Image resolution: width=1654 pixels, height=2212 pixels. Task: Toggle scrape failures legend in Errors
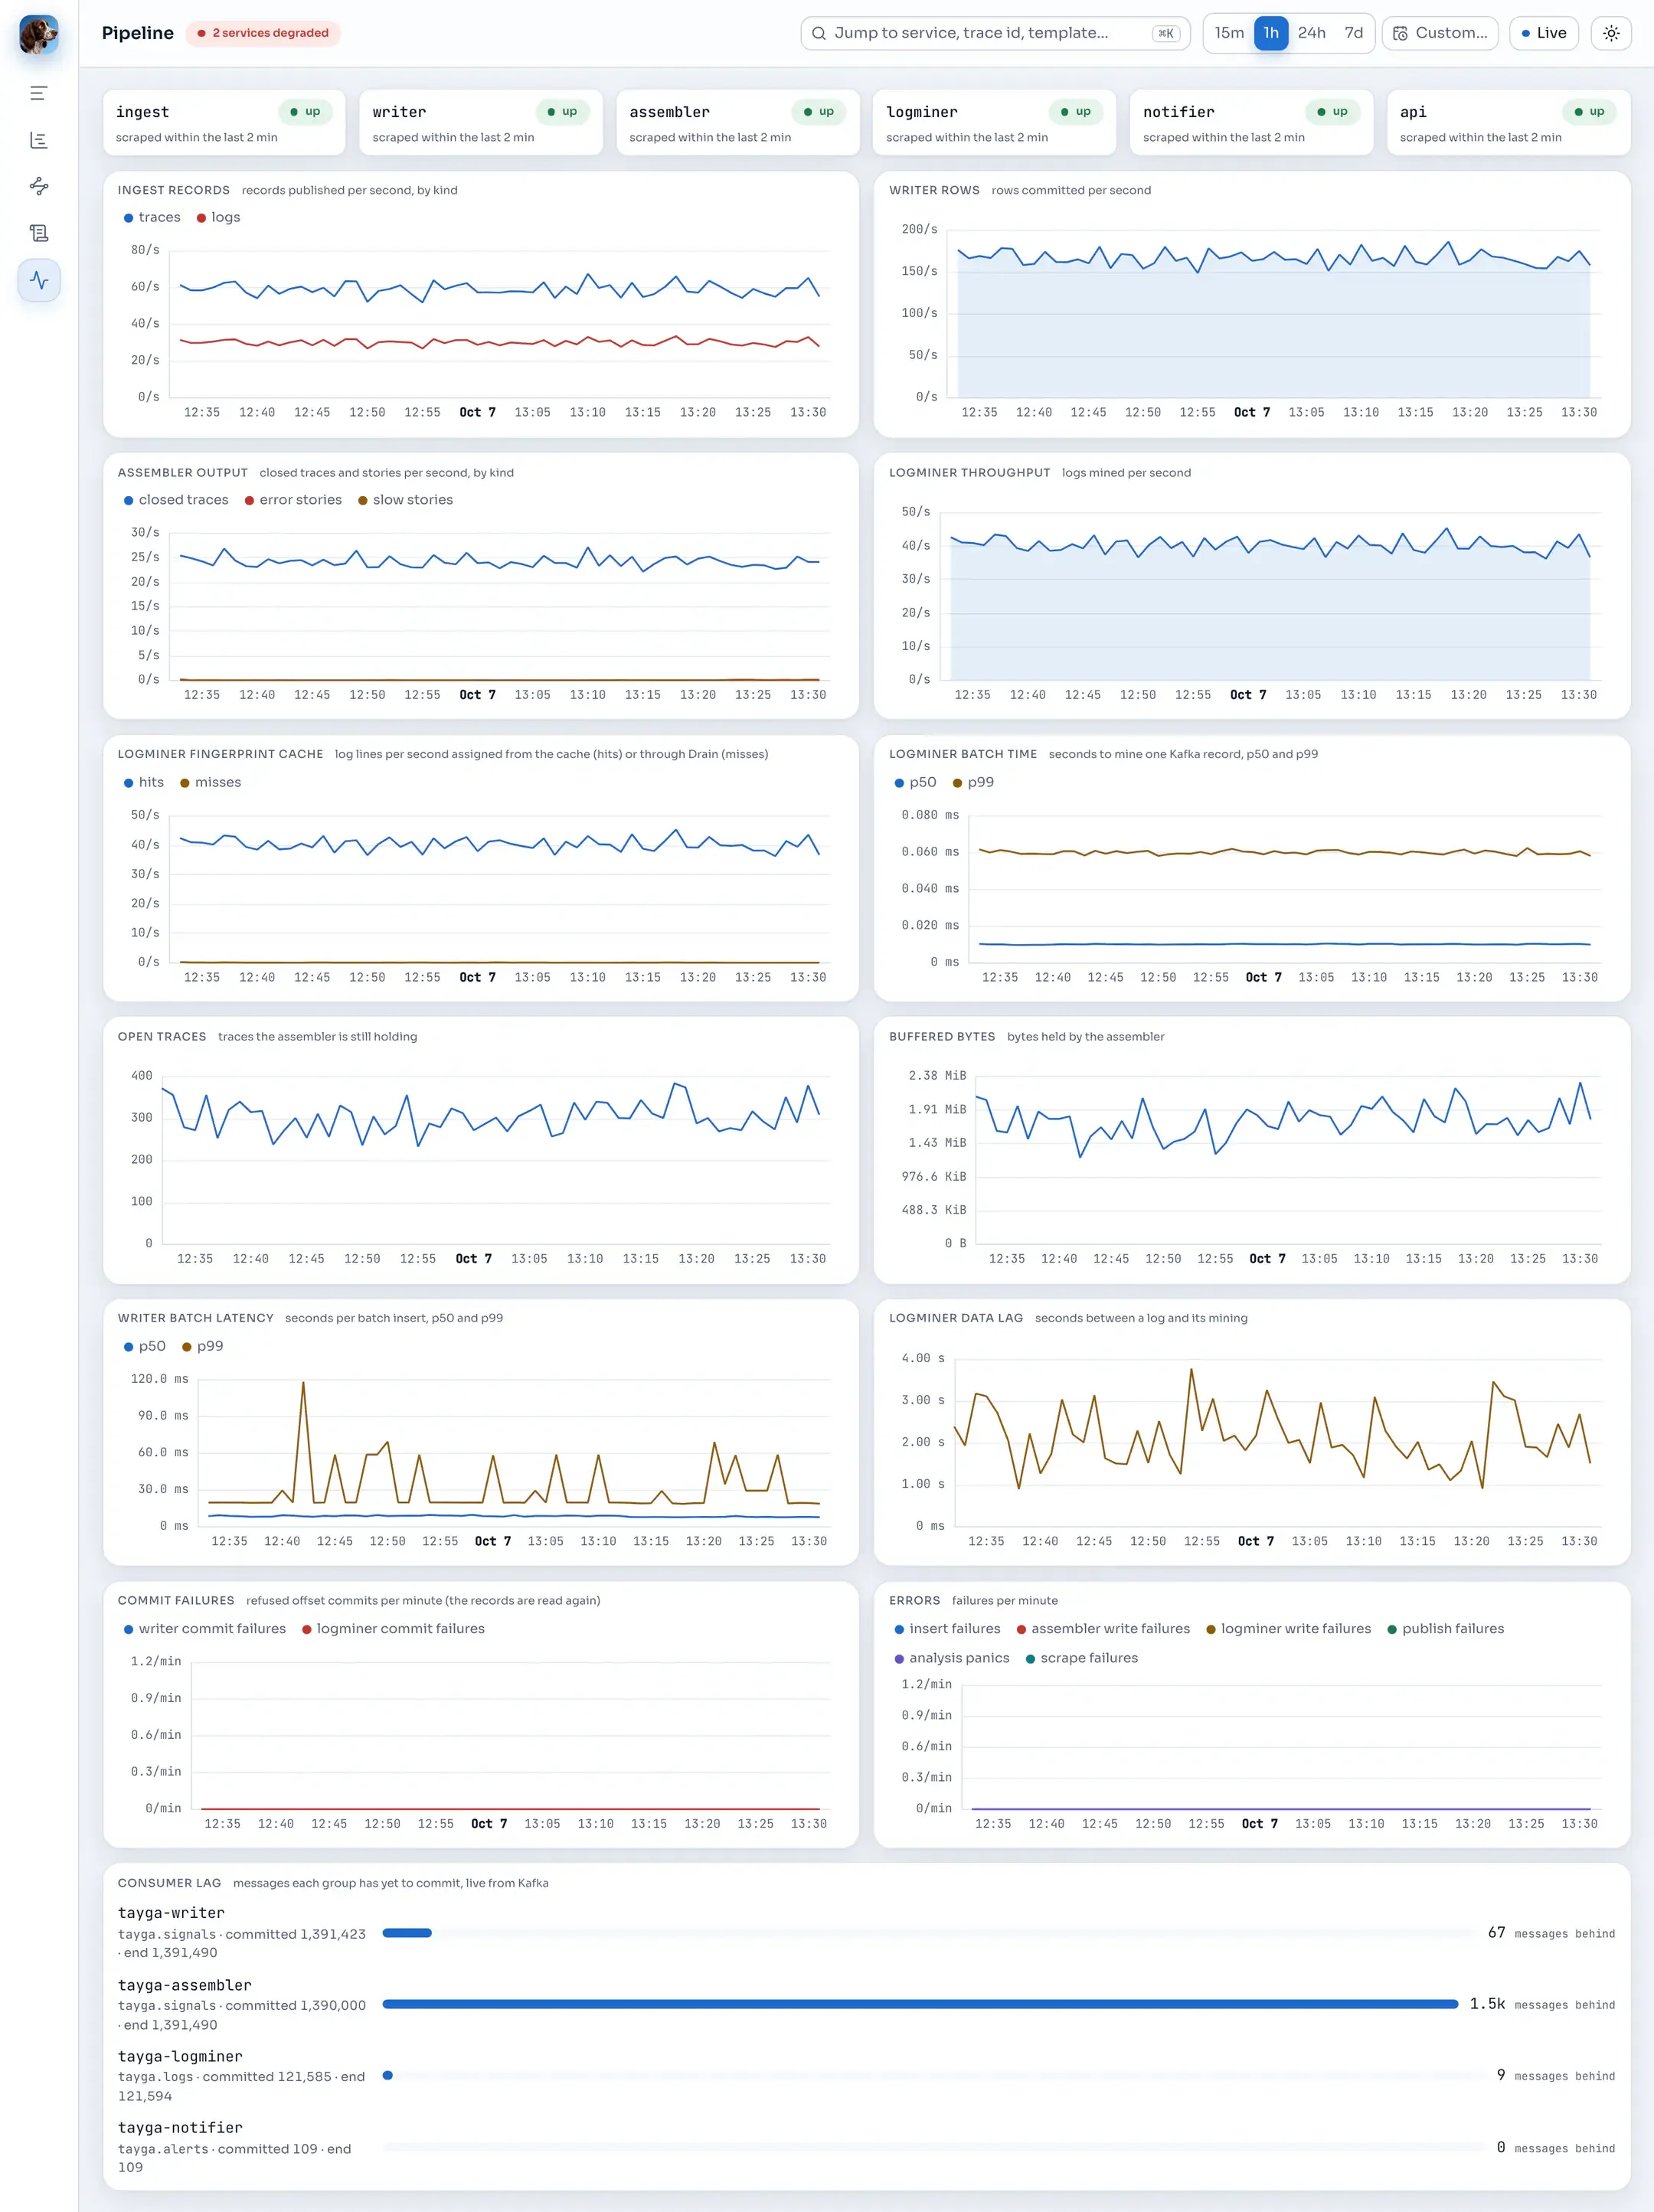pos(1082,1658)
